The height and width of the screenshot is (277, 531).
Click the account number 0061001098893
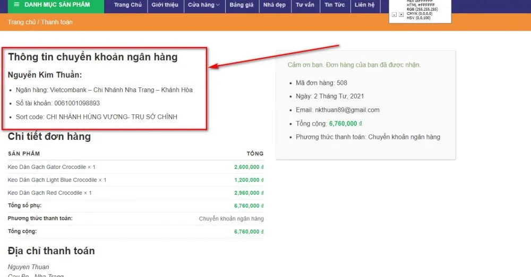73,103
